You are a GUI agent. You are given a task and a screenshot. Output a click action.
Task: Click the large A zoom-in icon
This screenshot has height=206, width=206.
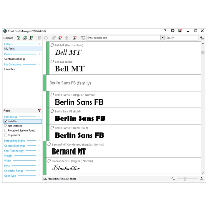pos(202,179)
